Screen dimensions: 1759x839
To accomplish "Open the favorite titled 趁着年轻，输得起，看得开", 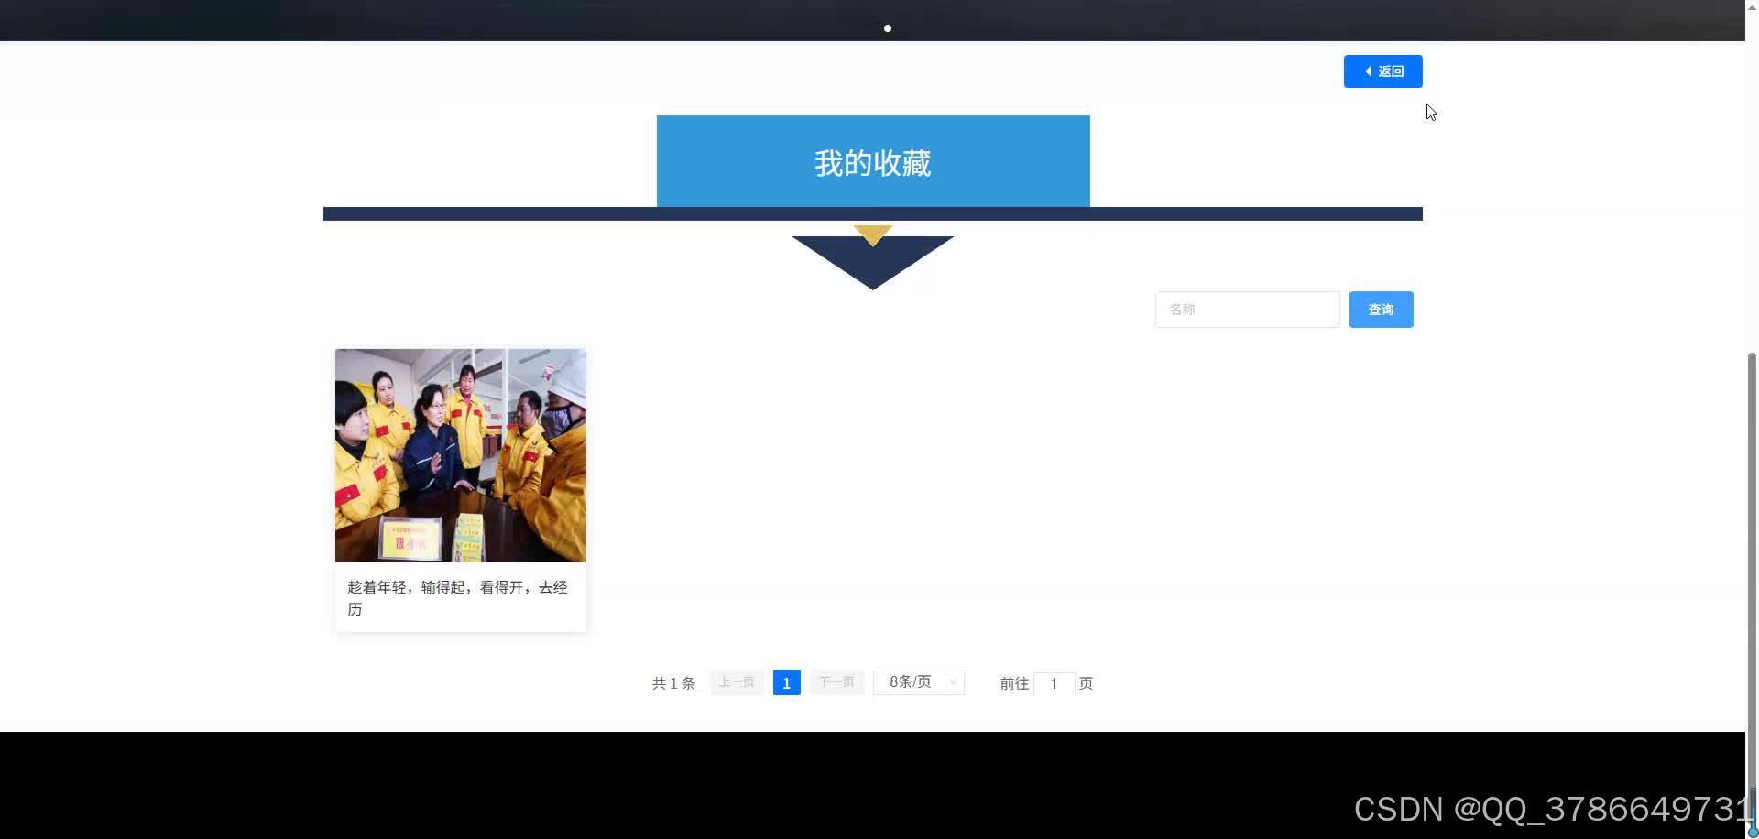I will click(x=457, y=597).
